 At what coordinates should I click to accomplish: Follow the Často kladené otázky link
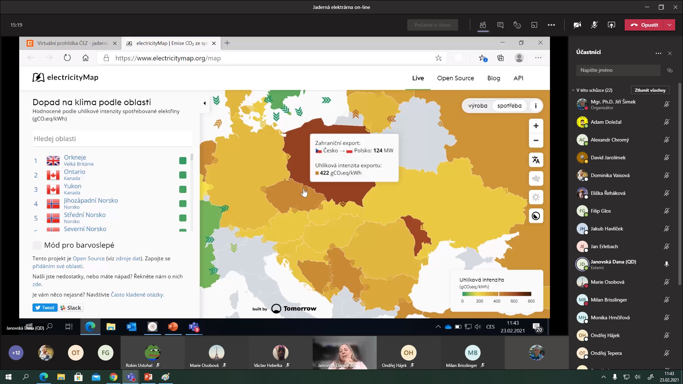tap(137, 294)
